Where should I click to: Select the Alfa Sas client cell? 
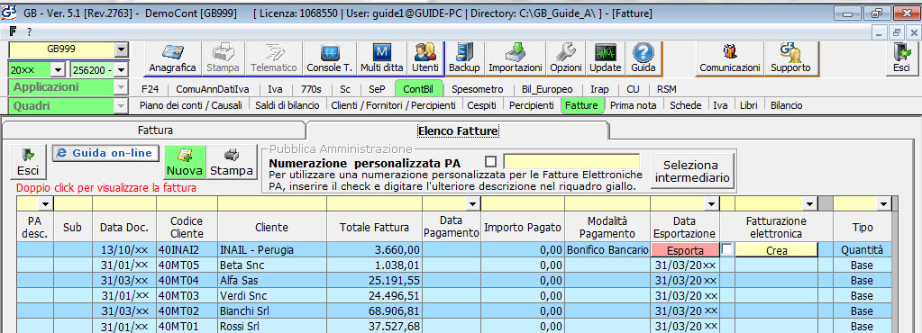click(x=271, y=280)
